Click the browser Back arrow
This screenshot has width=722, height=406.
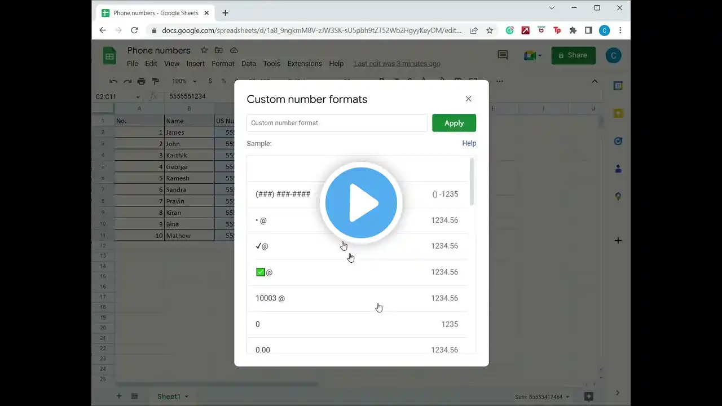point(103,30)
